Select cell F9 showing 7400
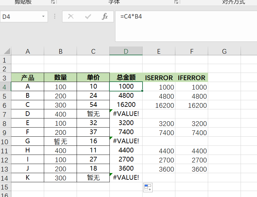This screenshot has width=257, height=197. tap(192, 132)
